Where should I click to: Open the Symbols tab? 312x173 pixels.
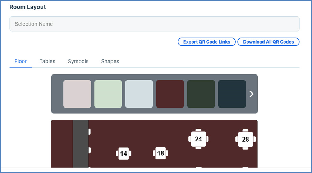coord(78,61)
